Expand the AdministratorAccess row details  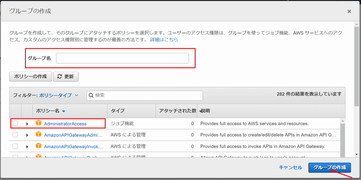(27, 124)
